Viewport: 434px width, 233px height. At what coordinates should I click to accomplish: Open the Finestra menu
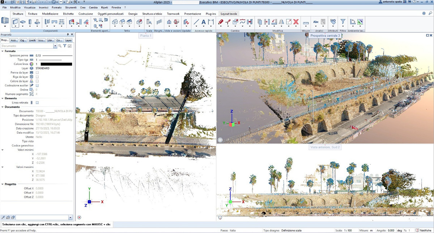[116, 7]
